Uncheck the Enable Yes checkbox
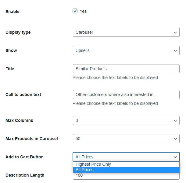The width and height of the screenshot is (186, 183). 75,11
